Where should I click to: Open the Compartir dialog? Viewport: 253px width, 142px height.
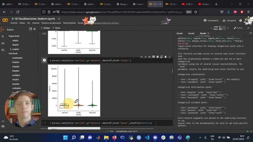[229, 21]
